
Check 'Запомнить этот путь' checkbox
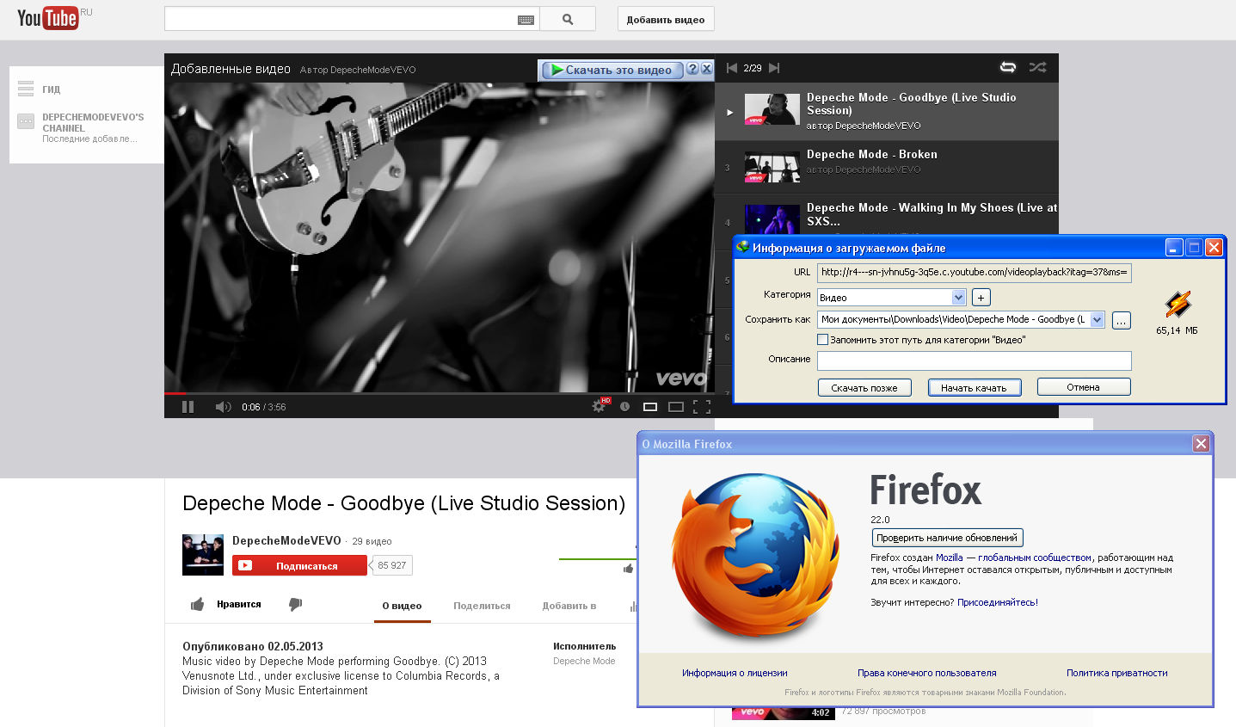tap(823, 340)
